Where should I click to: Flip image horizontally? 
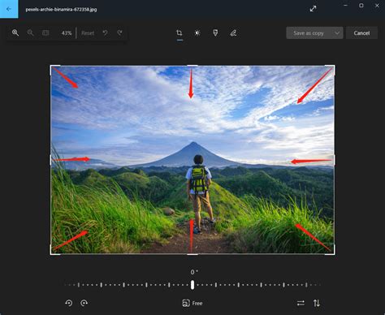coord(301,303)
